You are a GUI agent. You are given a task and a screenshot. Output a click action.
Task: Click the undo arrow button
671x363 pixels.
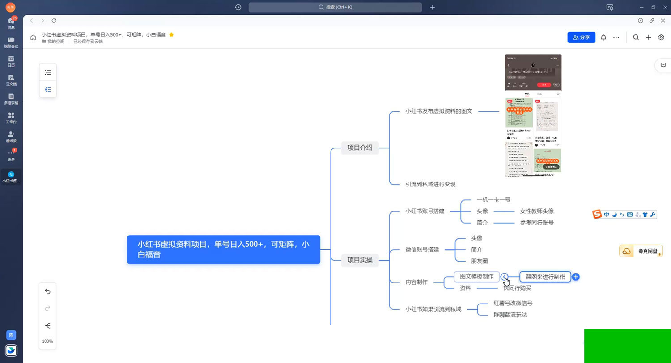(x=48, y=291)
